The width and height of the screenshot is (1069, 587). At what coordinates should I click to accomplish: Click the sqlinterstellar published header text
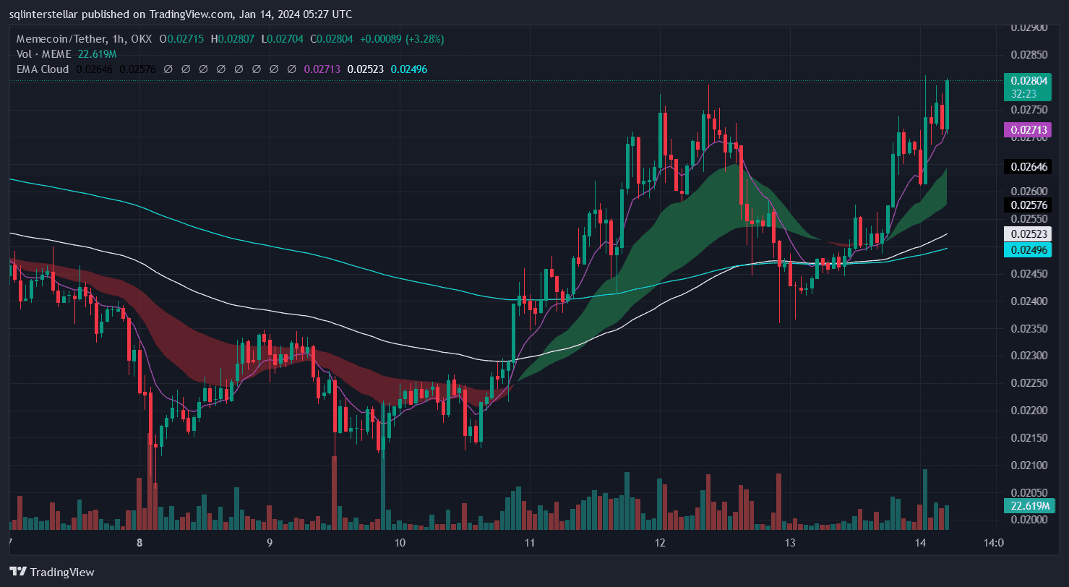point(181,13)
